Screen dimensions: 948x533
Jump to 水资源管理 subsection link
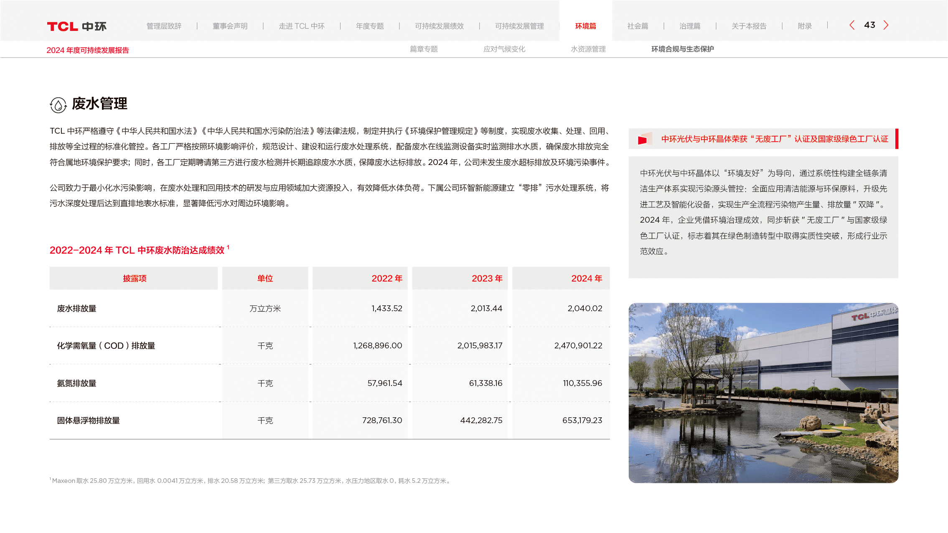(588, 49)
